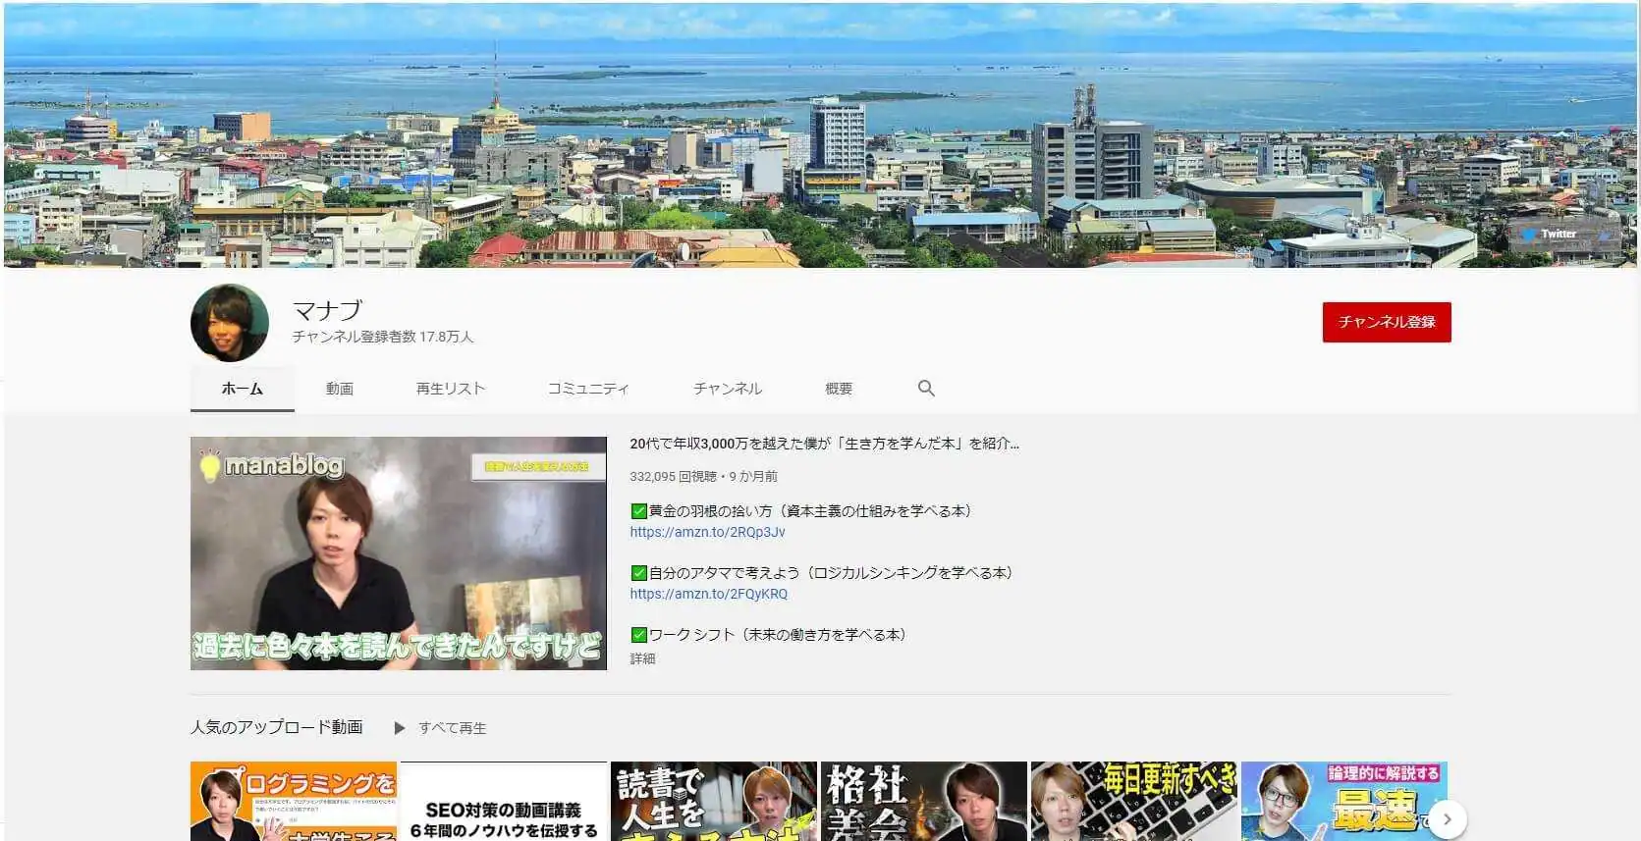The width and height of the screenshot is (1641, 841).
Task: Open the featured video title about 年収3,000万
Action: pyautogui.click(x=824, y=444)
